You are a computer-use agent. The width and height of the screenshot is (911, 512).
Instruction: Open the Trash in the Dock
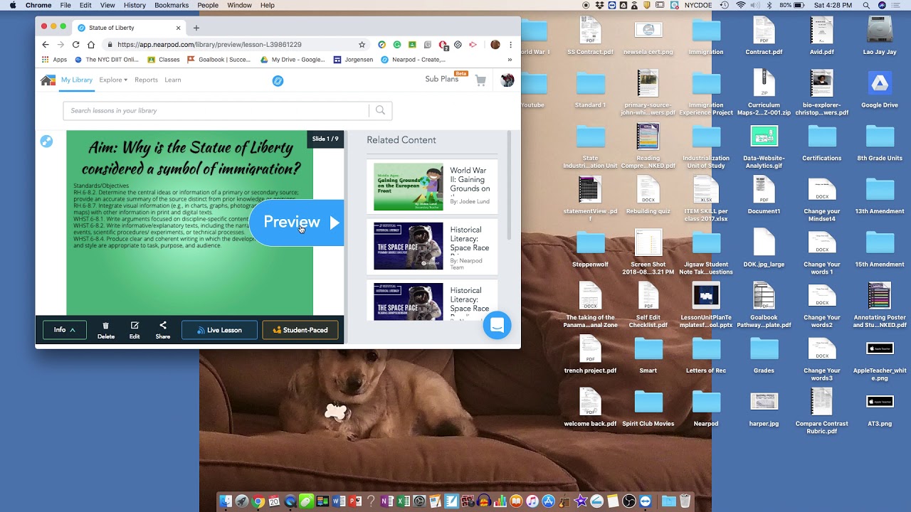pyautogui.click(x=685, y=501)
